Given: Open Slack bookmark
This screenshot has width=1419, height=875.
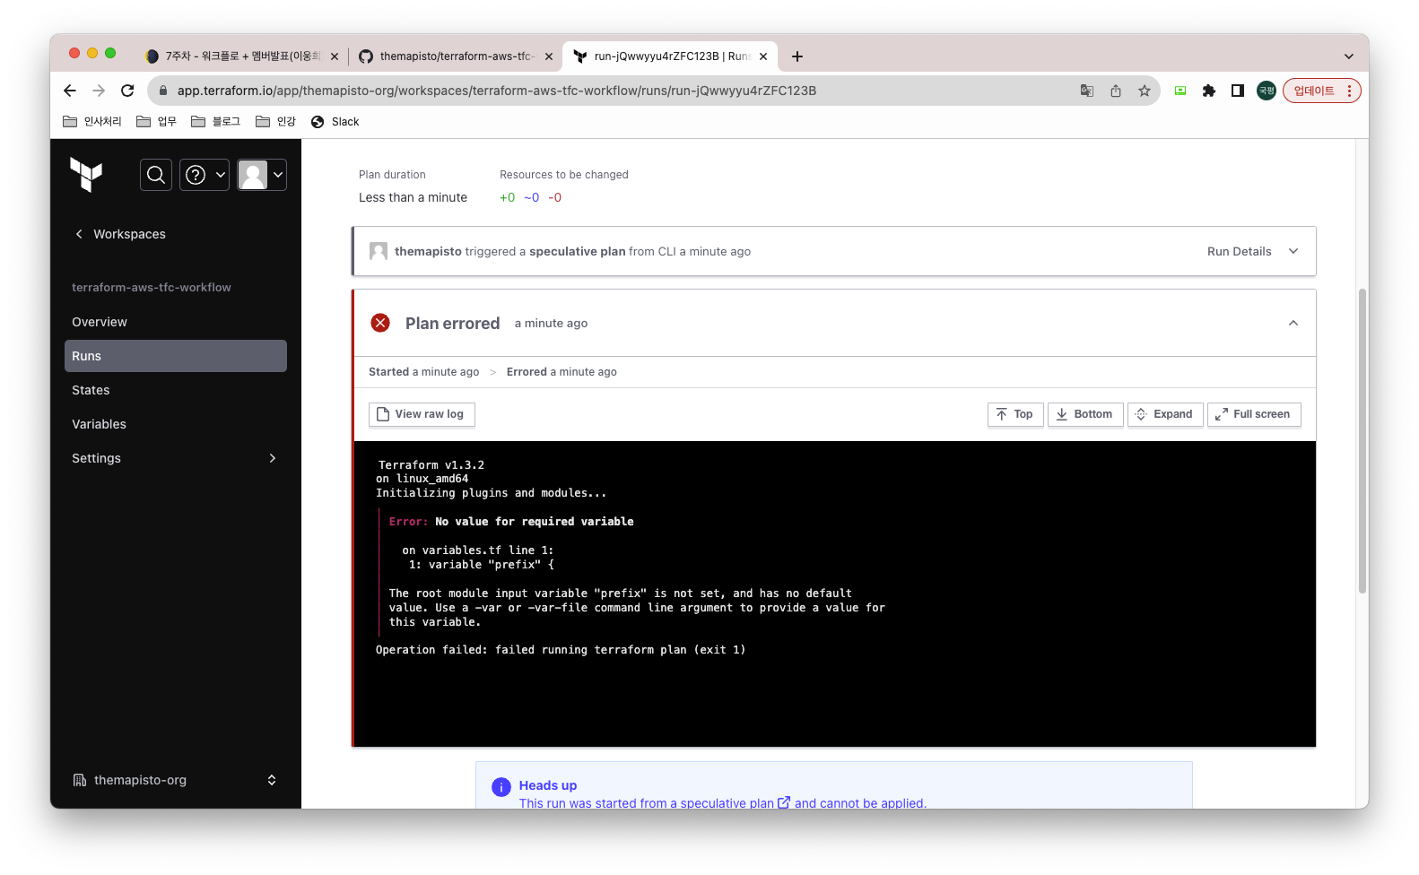Looking at the screenshot, I should (x=335, y=122).
